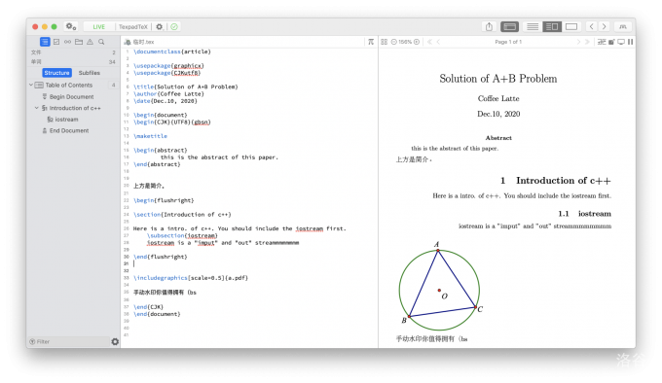662x383 pixels.
Task: Go to previous PDF page
Action: click(438, 42)
